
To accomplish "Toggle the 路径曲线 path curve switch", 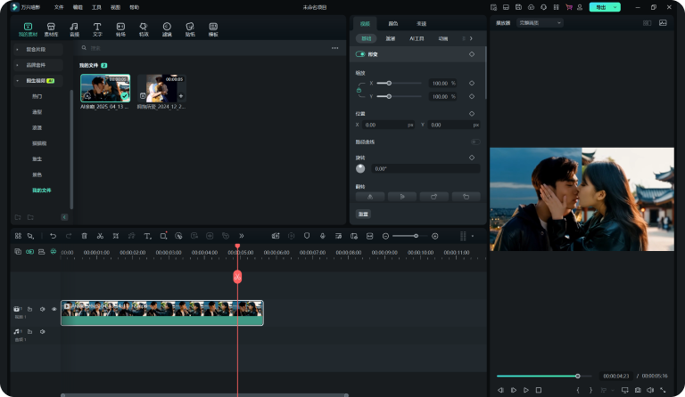I will tap(475, 142).
